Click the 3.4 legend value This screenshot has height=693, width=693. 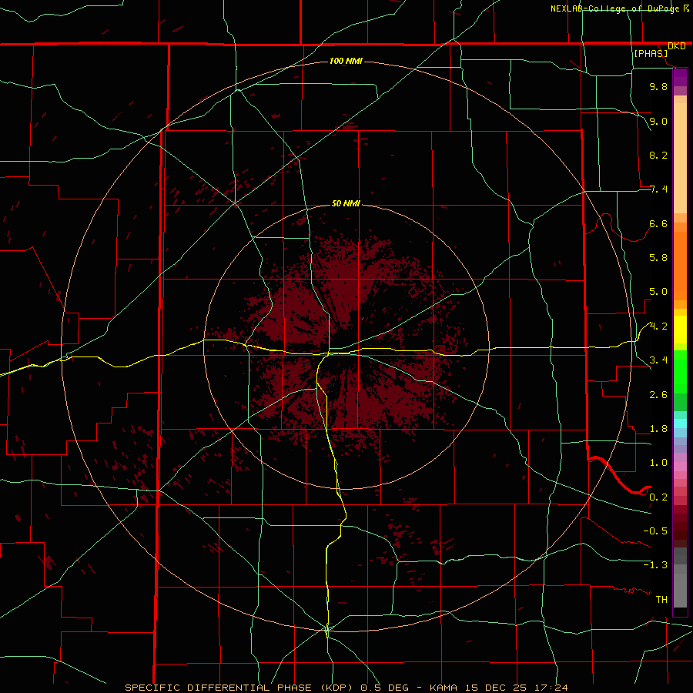658,360
